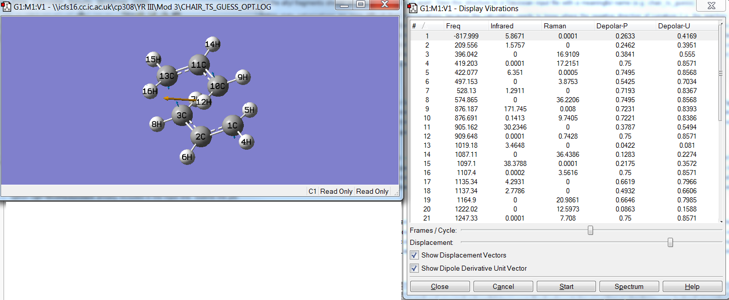Select mode 3 frequency 396.042
729x300 pixels.
click(564, 54)
